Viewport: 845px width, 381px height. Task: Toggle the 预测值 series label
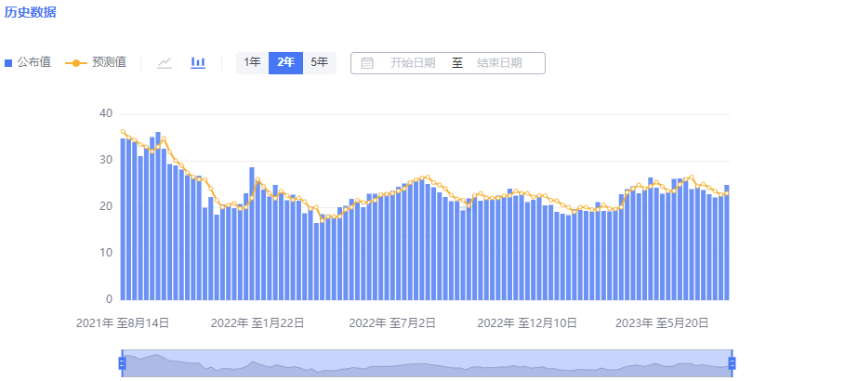click(109, 62)
